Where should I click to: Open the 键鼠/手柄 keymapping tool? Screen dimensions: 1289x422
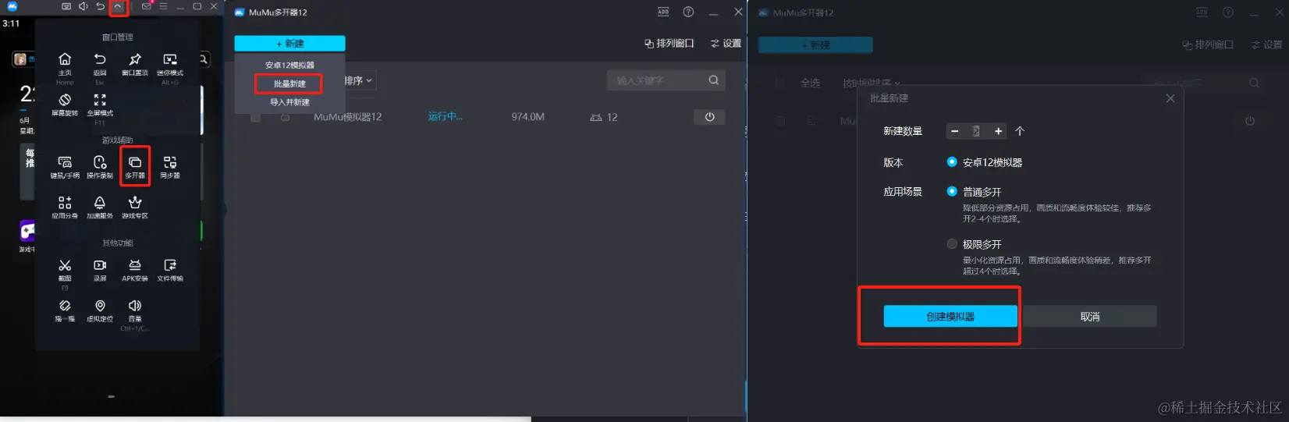click(65, 162)
